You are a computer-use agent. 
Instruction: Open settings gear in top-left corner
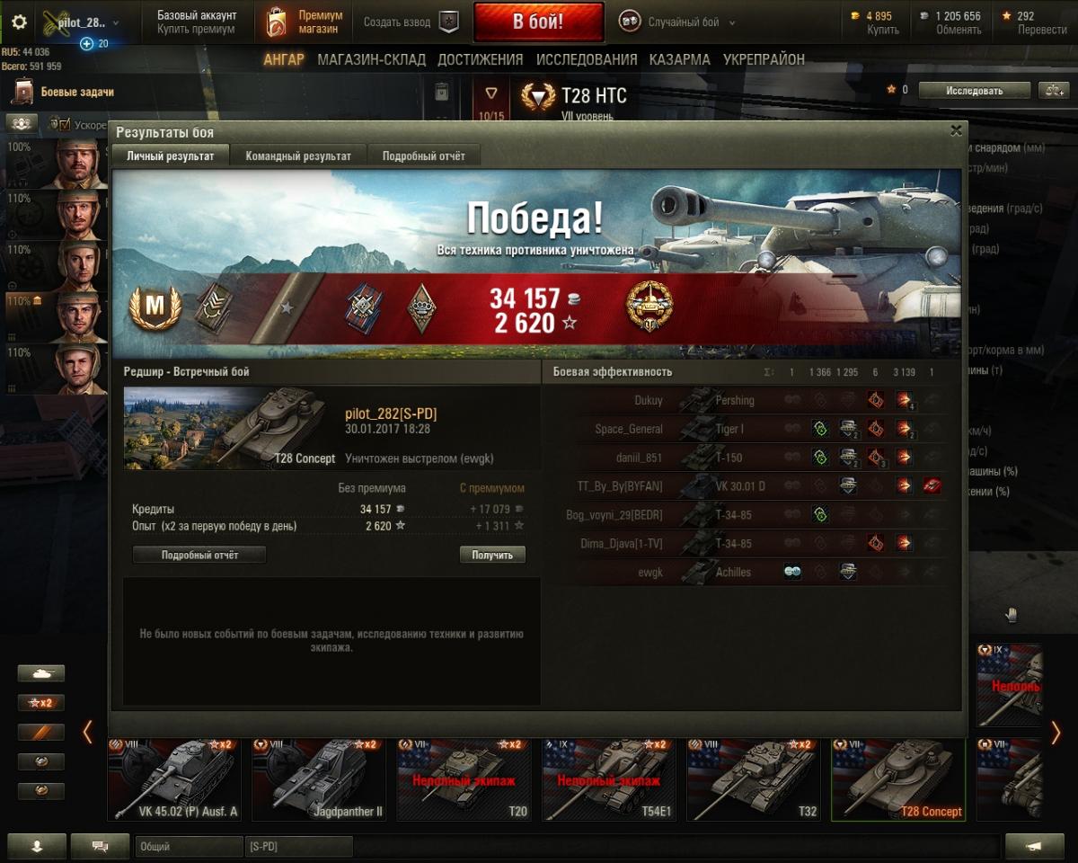click(x=19, y=22)
